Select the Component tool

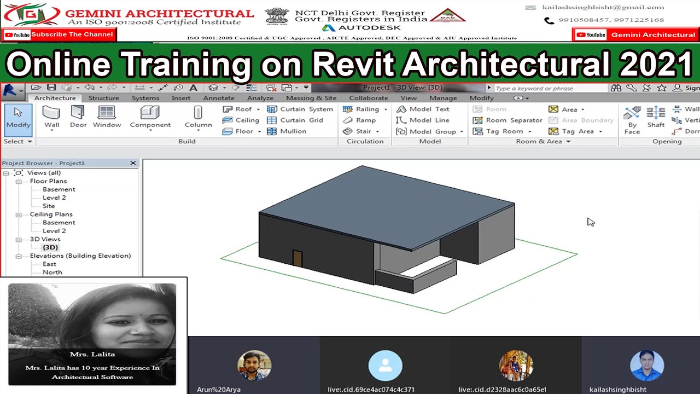[150, 118]
